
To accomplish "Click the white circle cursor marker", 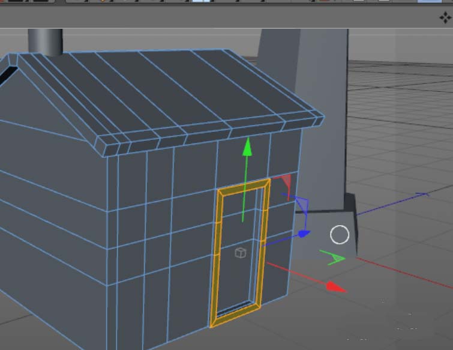I will tap(340, 235).
